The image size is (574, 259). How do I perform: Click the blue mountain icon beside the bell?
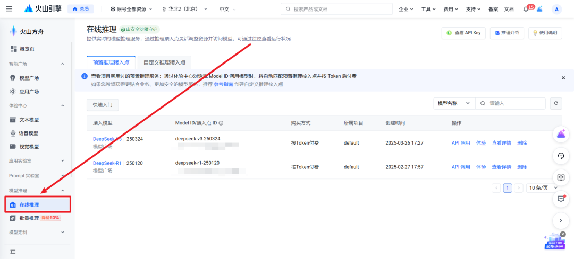pos(539,9)
